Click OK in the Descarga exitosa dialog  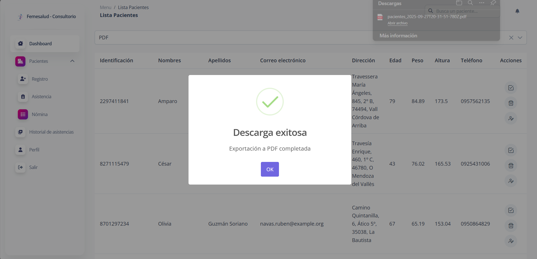tap(270, 169)
